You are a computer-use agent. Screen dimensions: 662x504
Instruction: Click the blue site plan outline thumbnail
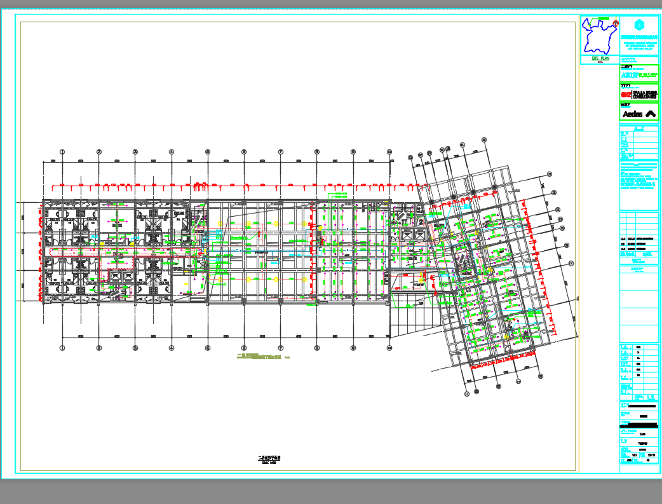coord(599,36)
